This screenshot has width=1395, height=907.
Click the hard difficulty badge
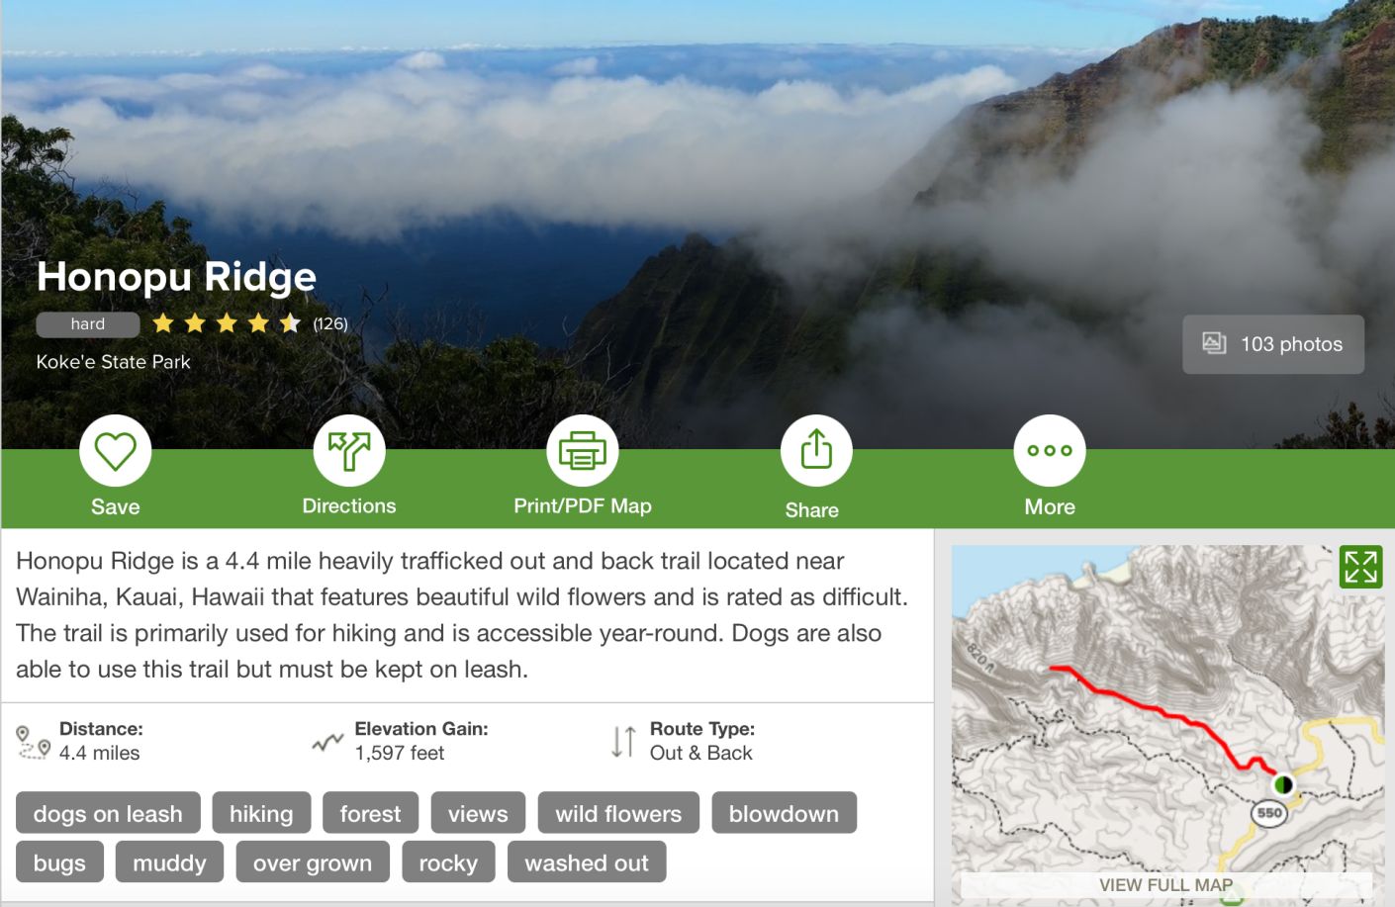tap(87, 324)
